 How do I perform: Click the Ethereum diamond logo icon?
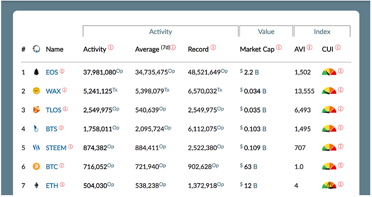(x=36, y=185)
